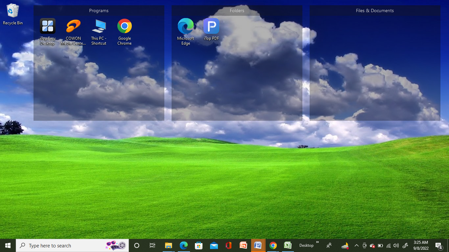Click the Meet Now tray icon
The image size is (449, 252).
click(365, 245)
